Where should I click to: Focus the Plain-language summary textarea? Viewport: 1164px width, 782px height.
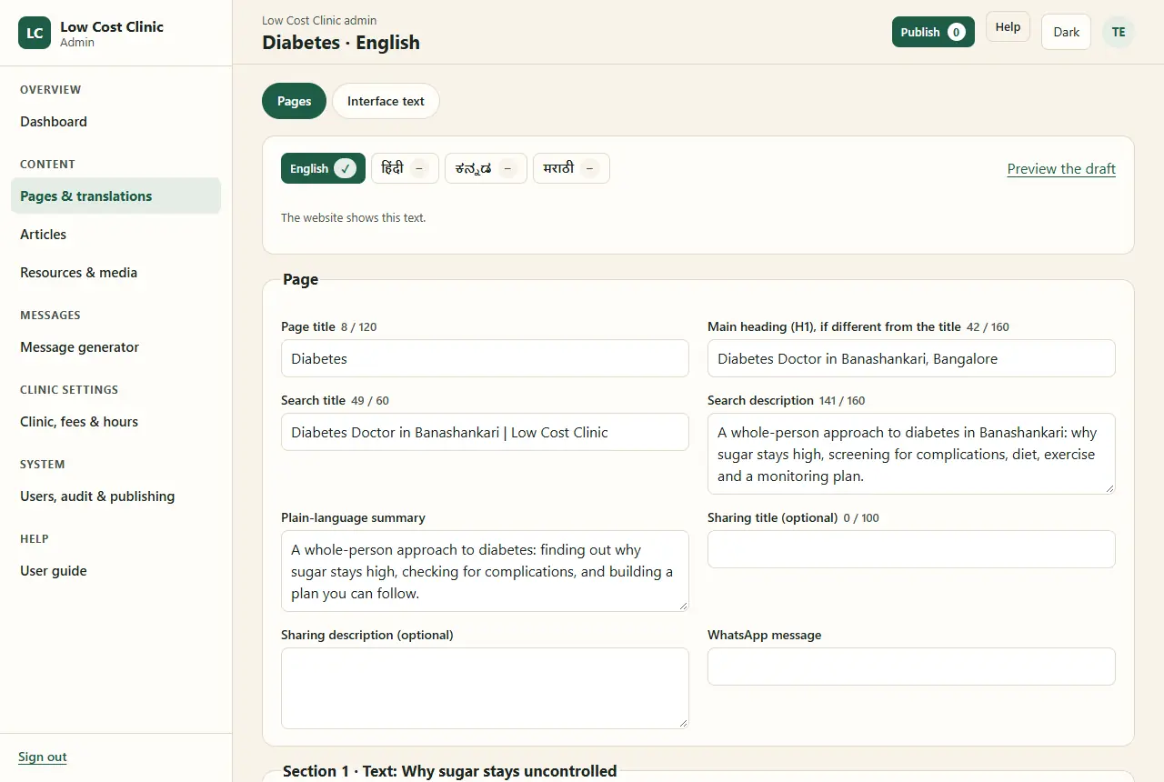coord(485,571)
